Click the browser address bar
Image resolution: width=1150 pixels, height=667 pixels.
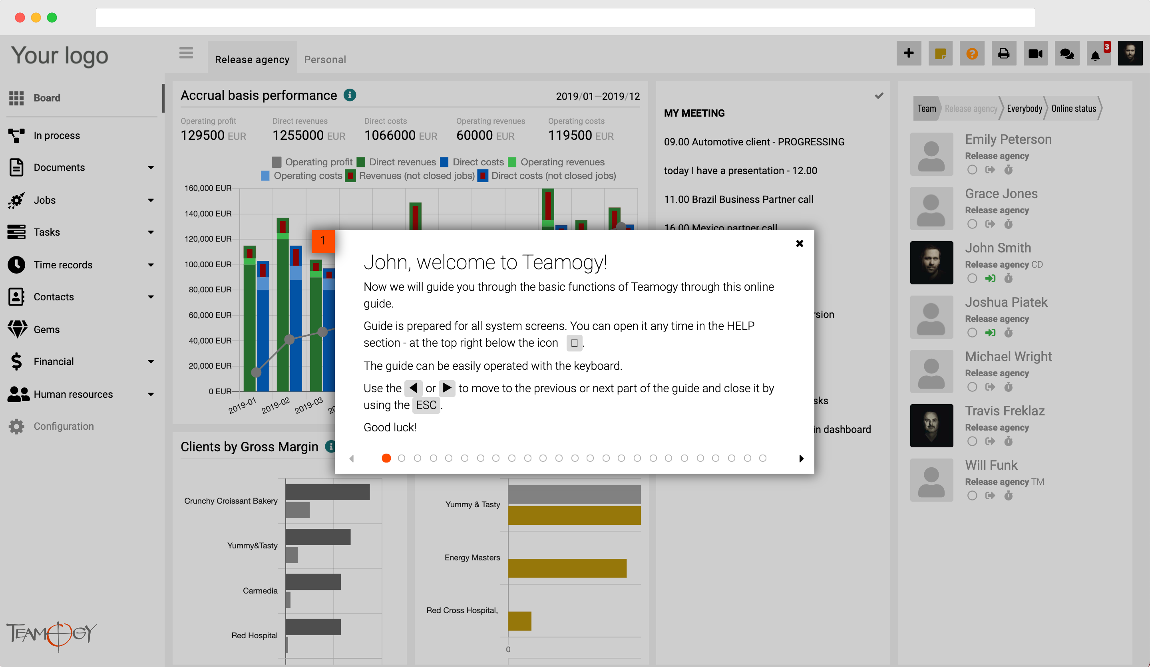pyautogui.click(x=565, y=18)
